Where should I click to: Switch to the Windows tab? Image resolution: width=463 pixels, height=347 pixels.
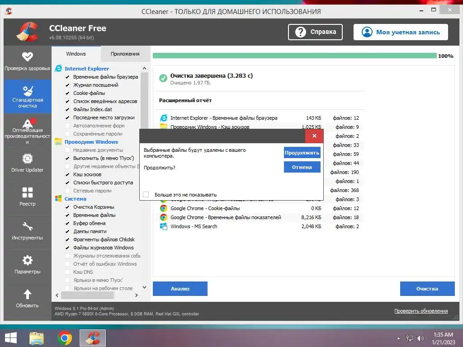pos(76,54)
